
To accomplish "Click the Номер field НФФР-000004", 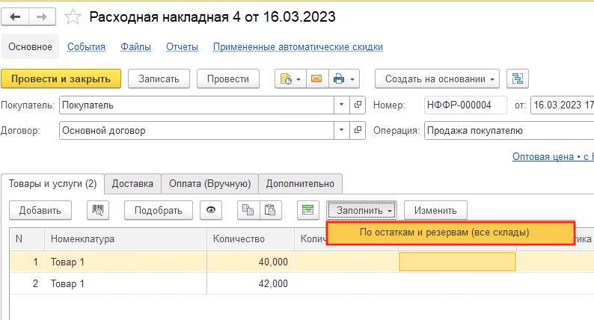I will pyautogui.click(x=465, y=105).
